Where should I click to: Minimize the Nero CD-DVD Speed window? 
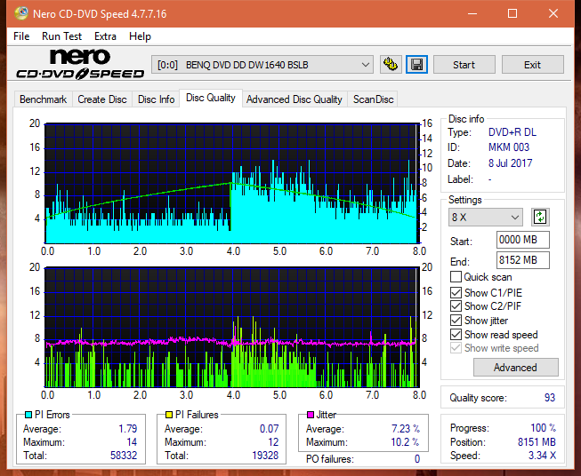click(472, 13)
